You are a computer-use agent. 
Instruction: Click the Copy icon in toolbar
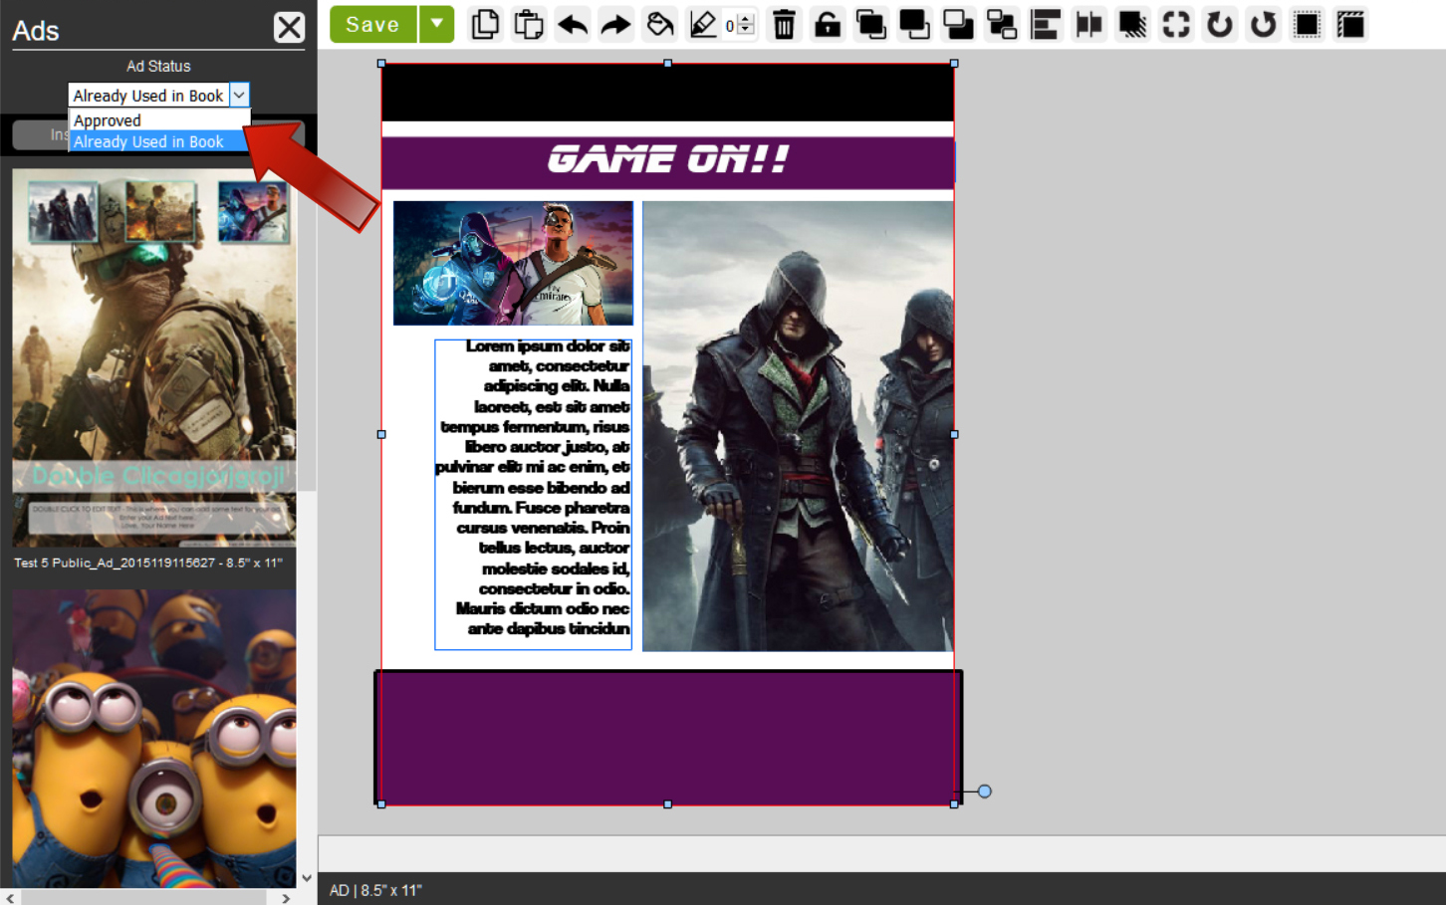pos(485,24)
